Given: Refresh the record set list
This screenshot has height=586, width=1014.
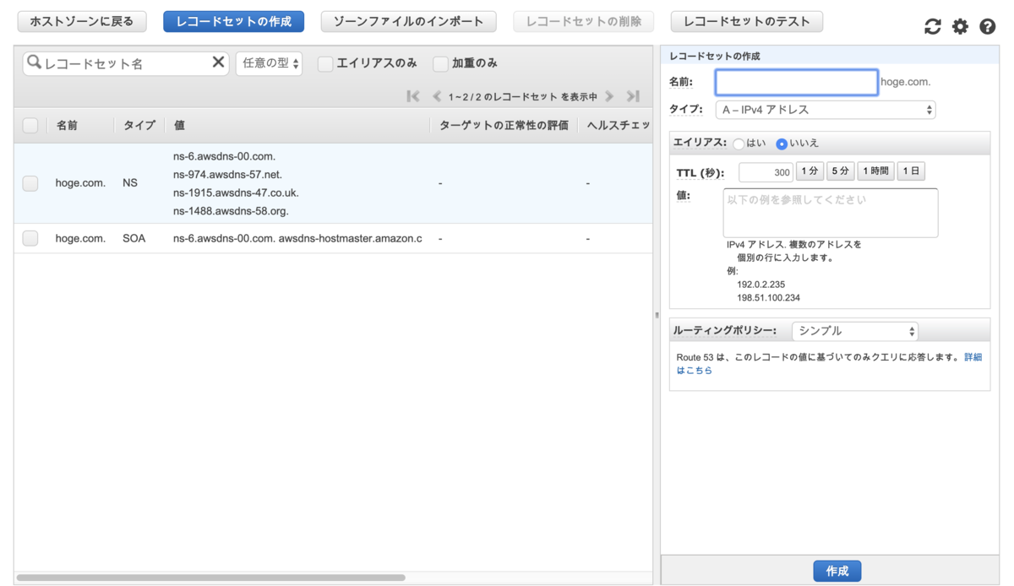Looking at the screenshot, I should (932, 26).
